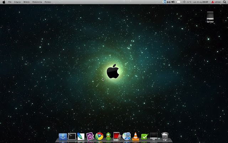This screenshot has width=228, height=143.
Task: Open the clock showing 23:07
Action: (201, 2)
